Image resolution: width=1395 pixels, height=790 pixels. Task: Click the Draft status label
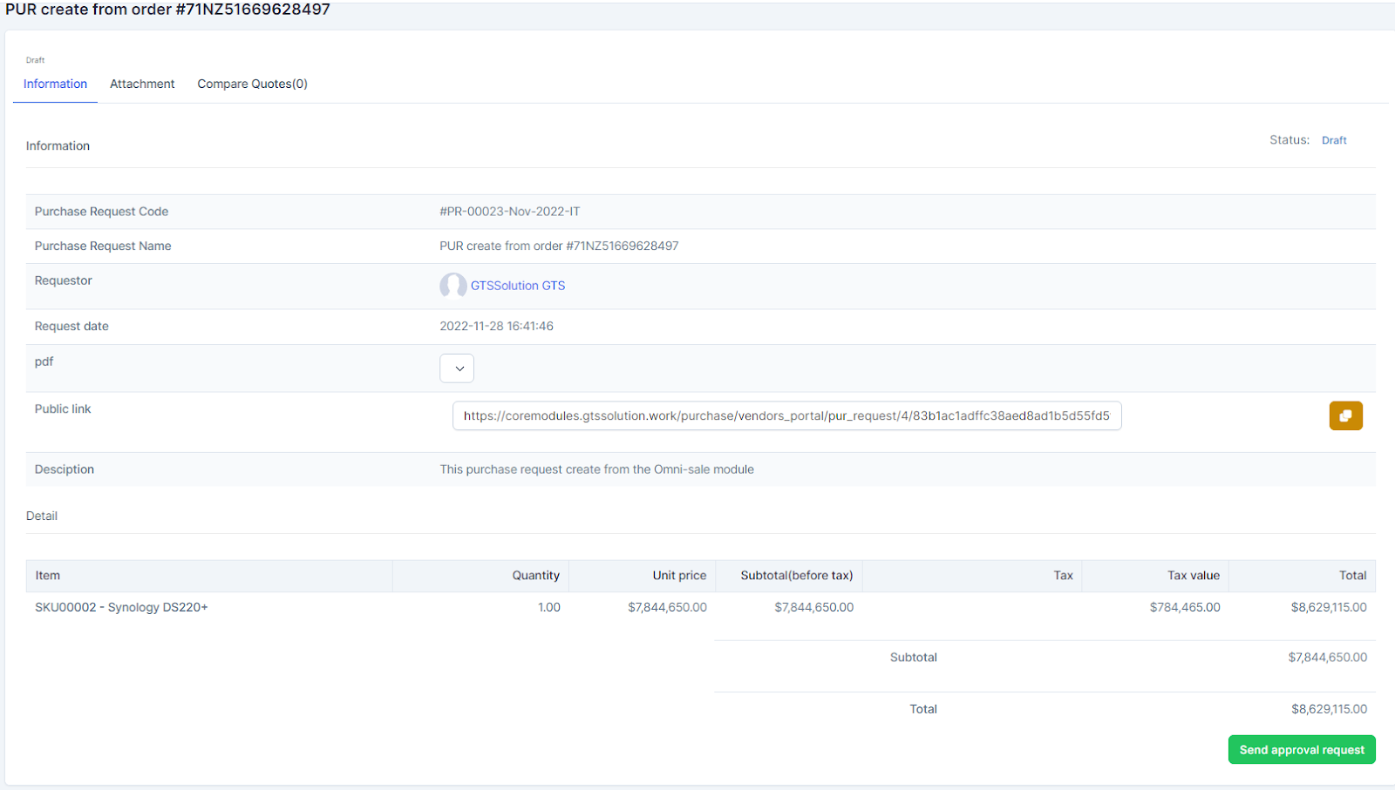coord(1334,140)
